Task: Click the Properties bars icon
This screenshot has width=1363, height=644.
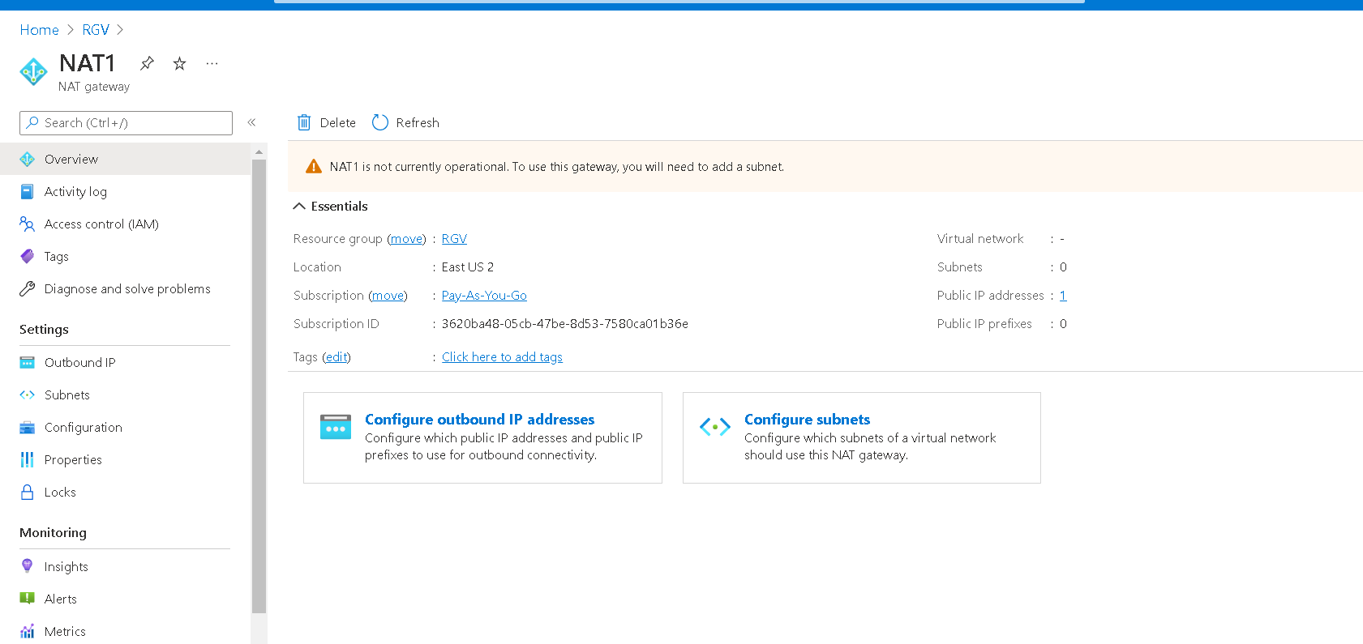Action: coord(28,460)
